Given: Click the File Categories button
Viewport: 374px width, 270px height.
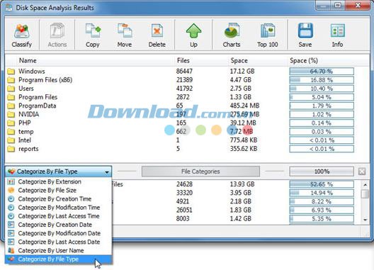Looking at the screenshot, I should (x=200, y=171).
